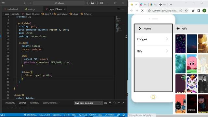The image size is (208, 117).
Task: Click the Prettier status item
Action: point(110,115)
